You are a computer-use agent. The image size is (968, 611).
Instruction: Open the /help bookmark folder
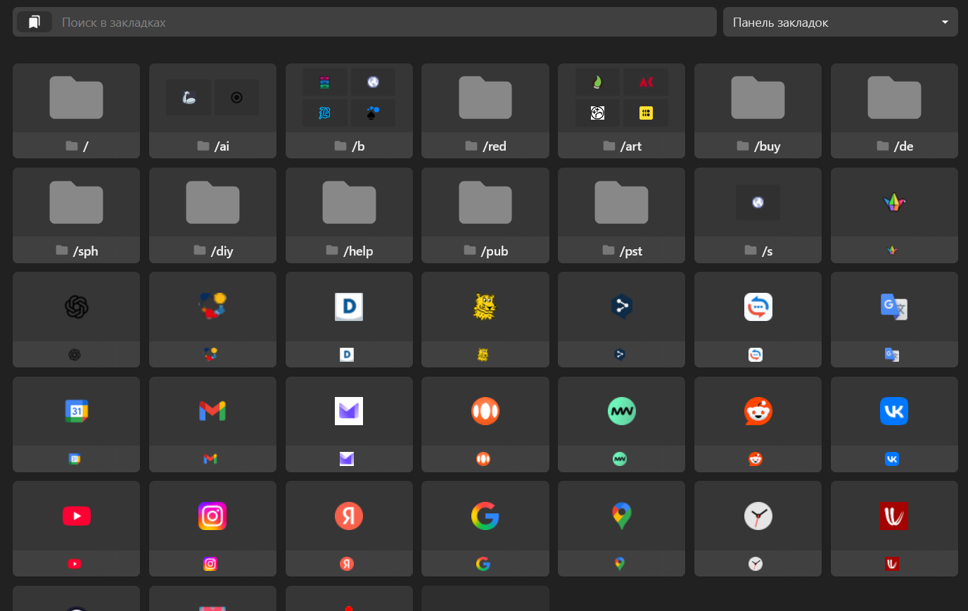[x=349, y=215]
